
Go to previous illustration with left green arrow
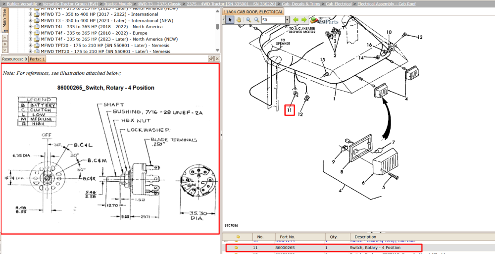point(296,20)
